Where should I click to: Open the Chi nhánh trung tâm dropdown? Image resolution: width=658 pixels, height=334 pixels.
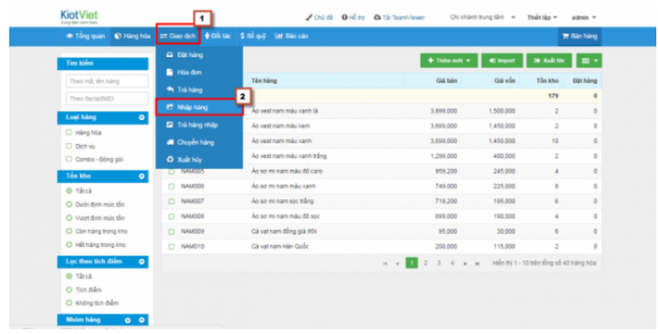pos(482,18)
